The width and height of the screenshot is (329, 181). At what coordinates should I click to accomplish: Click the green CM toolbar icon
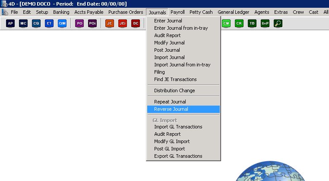(226, 23)
